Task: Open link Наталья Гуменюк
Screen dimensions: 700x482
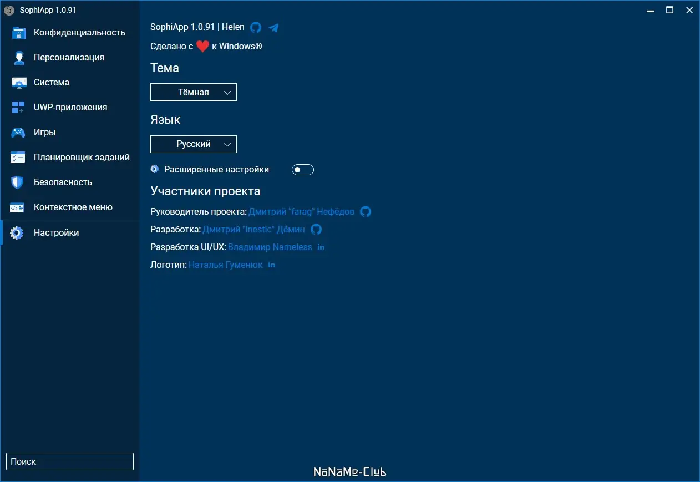Action: tap(226, 265)
